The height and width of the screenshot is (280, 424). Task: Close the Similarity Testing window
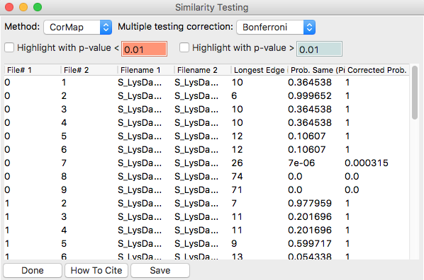[9, 7]
